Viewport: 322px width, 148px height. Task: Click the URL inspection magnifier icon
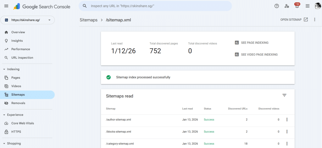click(6, 58)
